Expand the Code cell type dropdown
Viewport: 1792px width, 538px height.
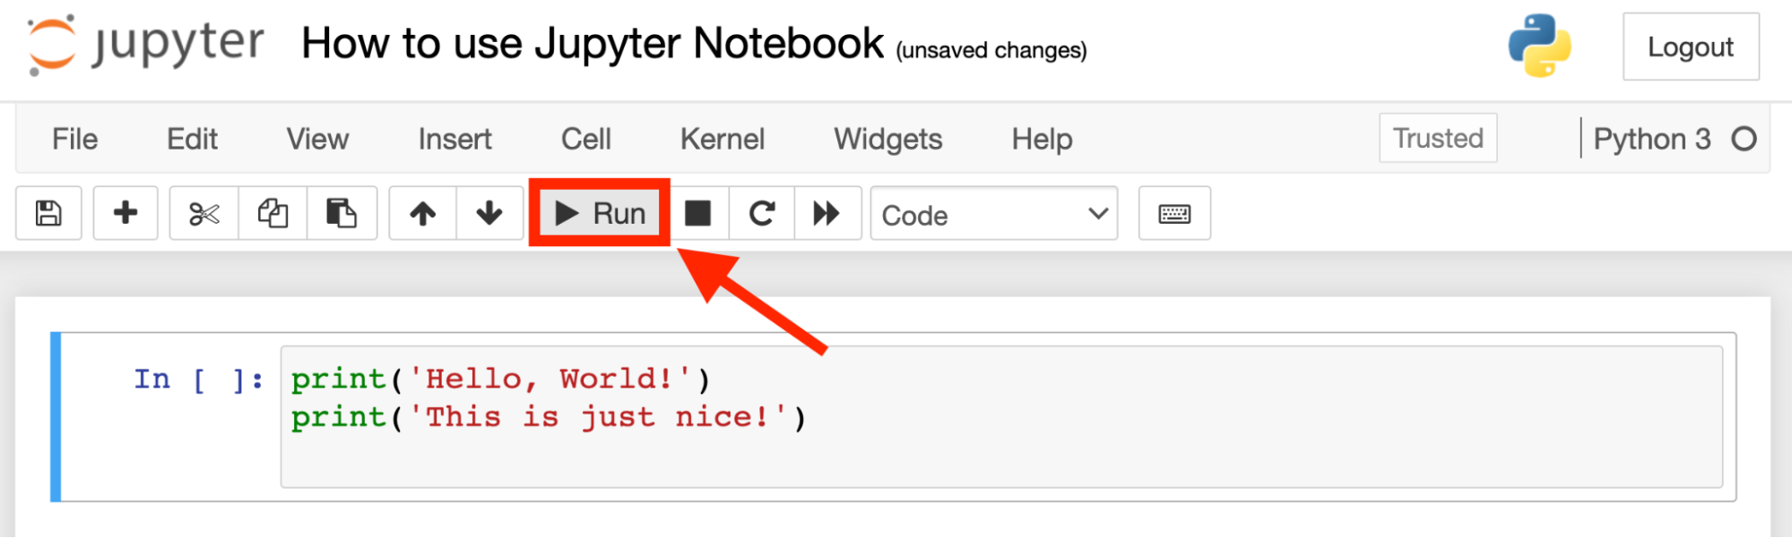coord(993,215)
